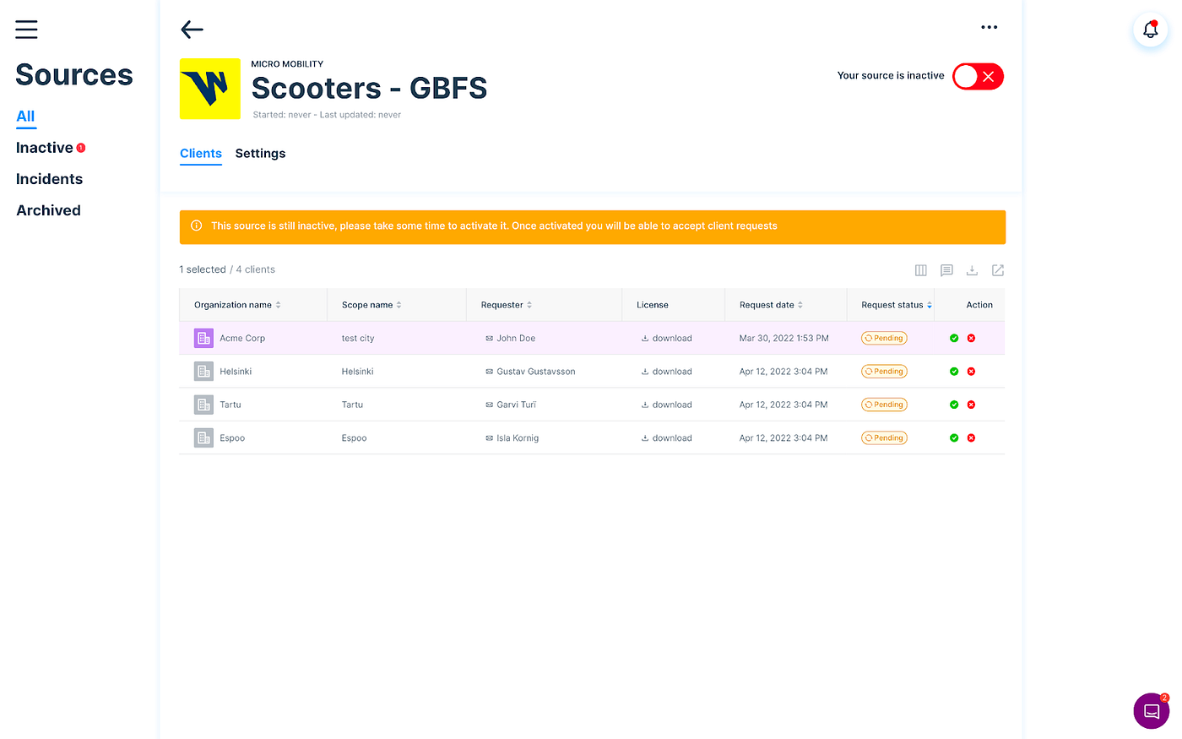Open the Inactive sources section
This screenshot has height=739, width=1182.
pos(45,148)
